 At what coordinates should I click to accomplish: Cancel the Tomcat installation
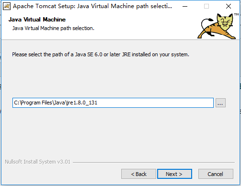(216, 174)
